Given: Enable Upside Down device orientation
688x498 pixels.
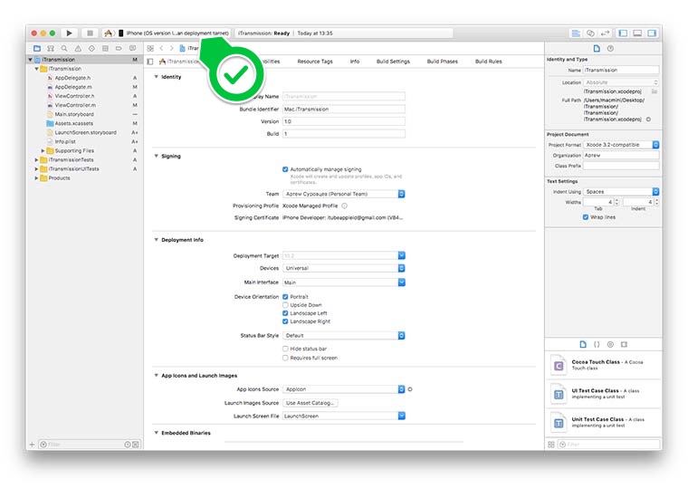Looking at the screenshot, I should coord(285,305).
